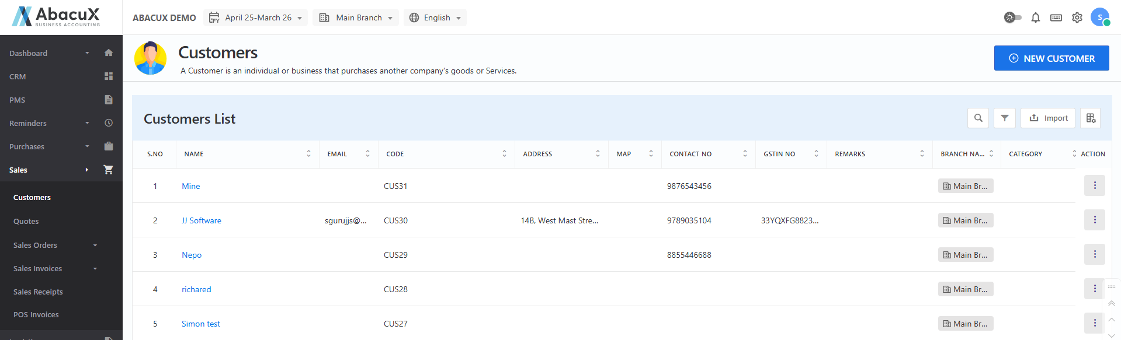Open the three-dot action menu for Mine
1121x340 pixels.
1094,185
